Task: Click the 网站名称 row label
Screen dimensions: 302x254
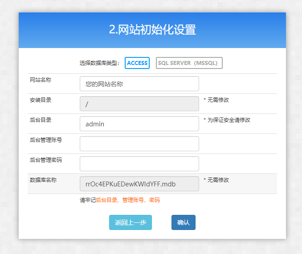Action: click(x=41, y=80)
